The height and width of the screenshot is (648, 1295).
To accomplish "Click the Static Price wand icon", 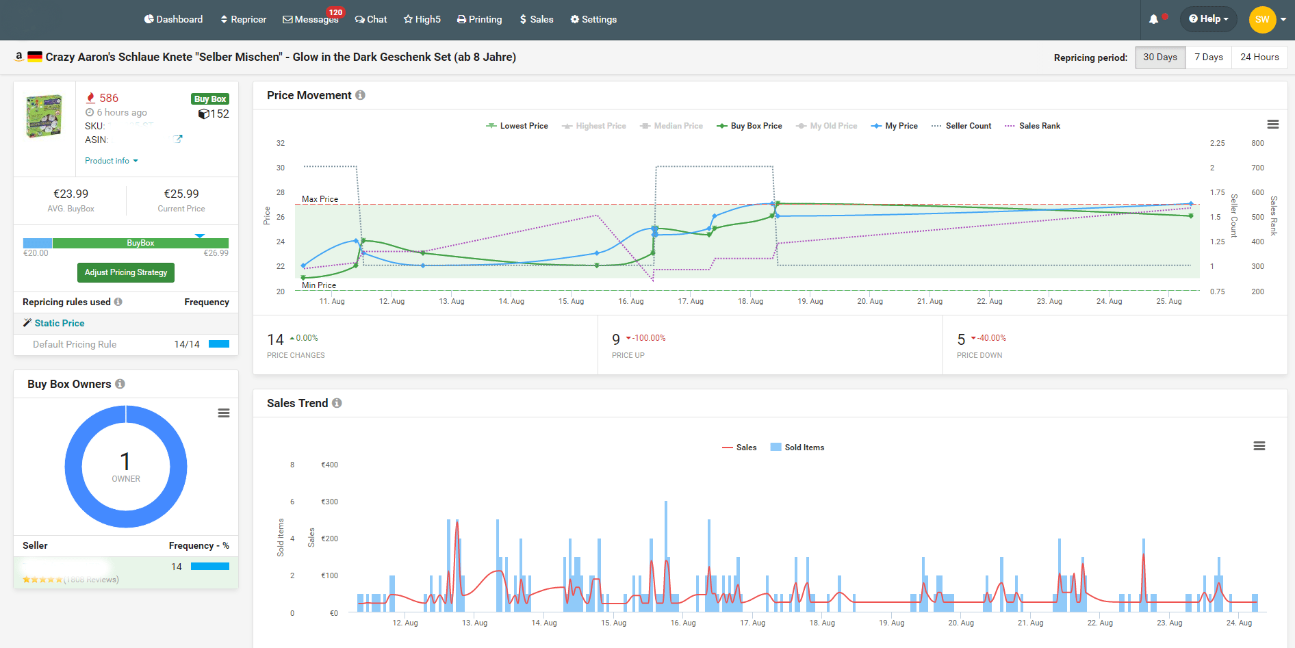I will (27, 322).
